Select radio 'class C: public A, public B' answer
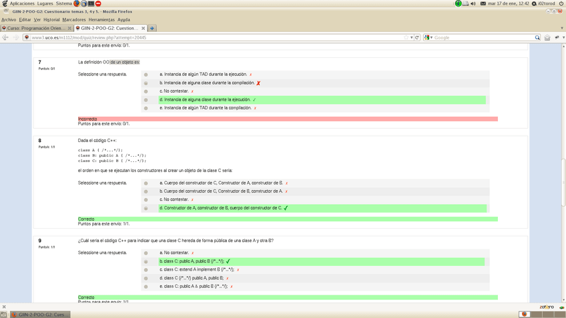Image resolution: width=566 pixels, height=318 pixels. pyautogui.click(x=146, y=262)
